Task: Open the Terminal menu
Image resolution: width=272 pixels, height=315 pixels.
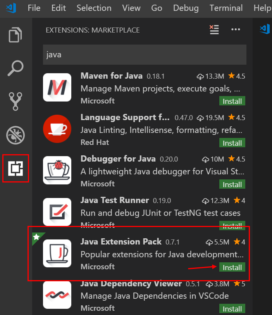Action: coord(226,8)
